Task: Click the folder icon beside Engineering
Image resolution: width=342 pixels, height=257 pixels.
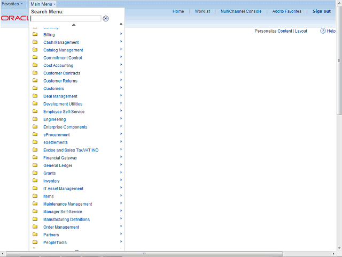Action: [35, 119]
